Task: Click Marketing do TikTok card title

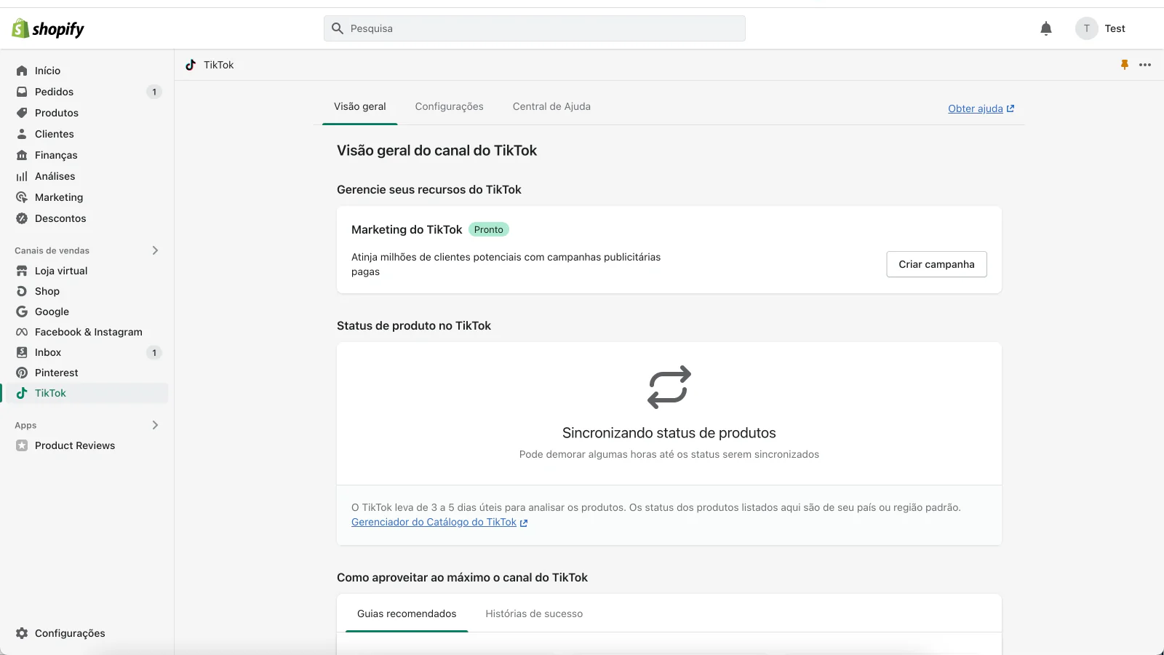Action: [x=407, y=229]
